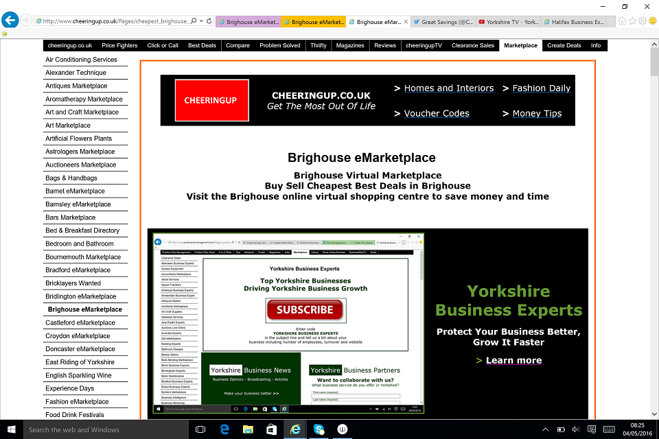659x439 pixels.
Task: Click the browser forward arrow button
Action: tap(26, 21)
